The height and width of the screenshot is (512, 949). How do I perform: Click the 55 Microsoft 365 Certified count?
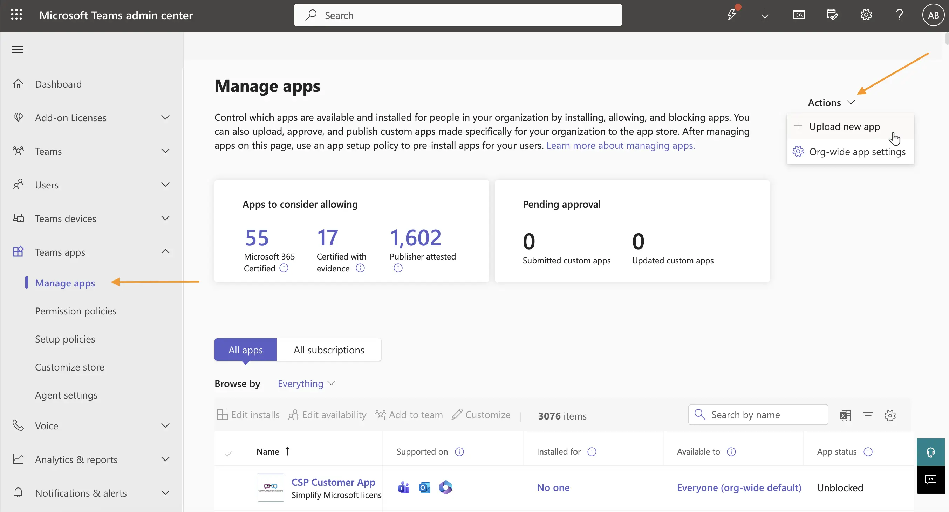coord(257,237)
